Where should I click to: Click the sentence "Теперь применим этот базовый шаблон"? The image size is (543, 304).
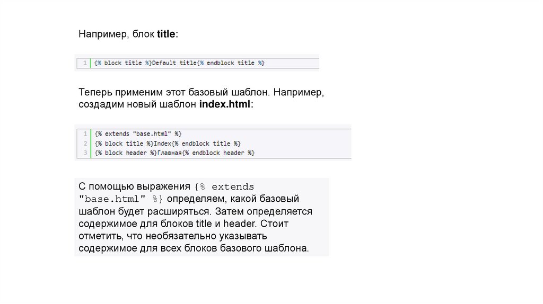(175, 93)
